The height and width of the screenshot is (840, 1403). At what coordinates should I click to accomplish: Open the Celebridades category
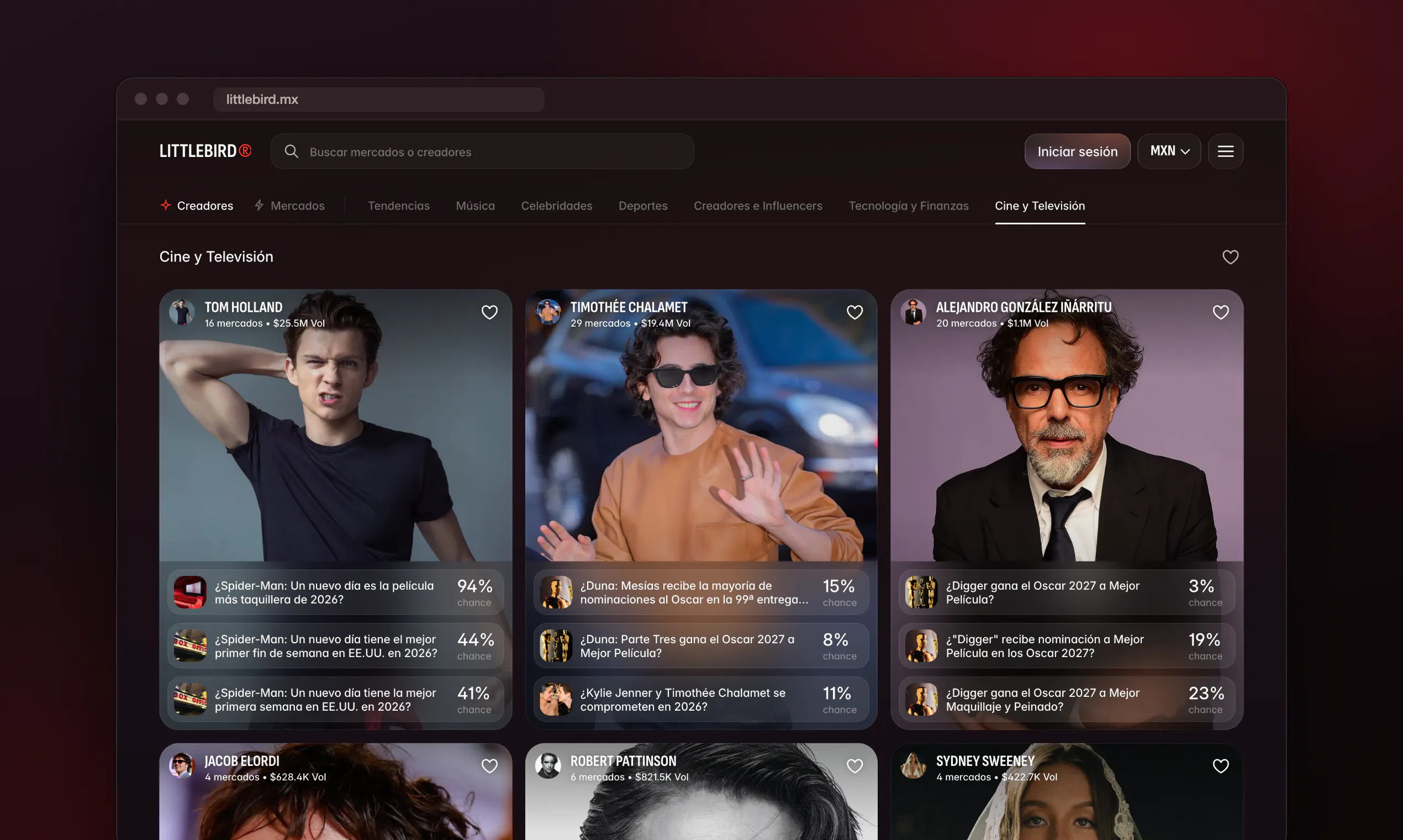coord(557,206)
